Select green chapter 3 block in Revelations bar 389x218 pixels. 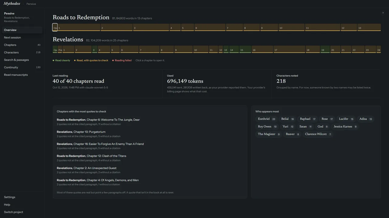click(x=95, y=50)
